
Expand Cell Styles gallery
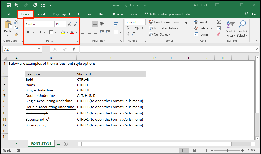tap(159, 34)
